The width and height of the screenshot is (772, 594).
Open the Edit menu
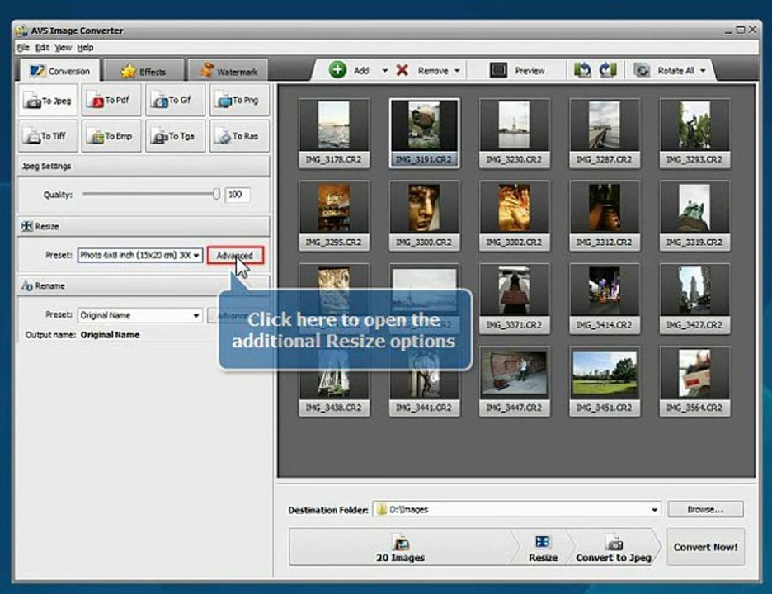[x=42, y=47]
